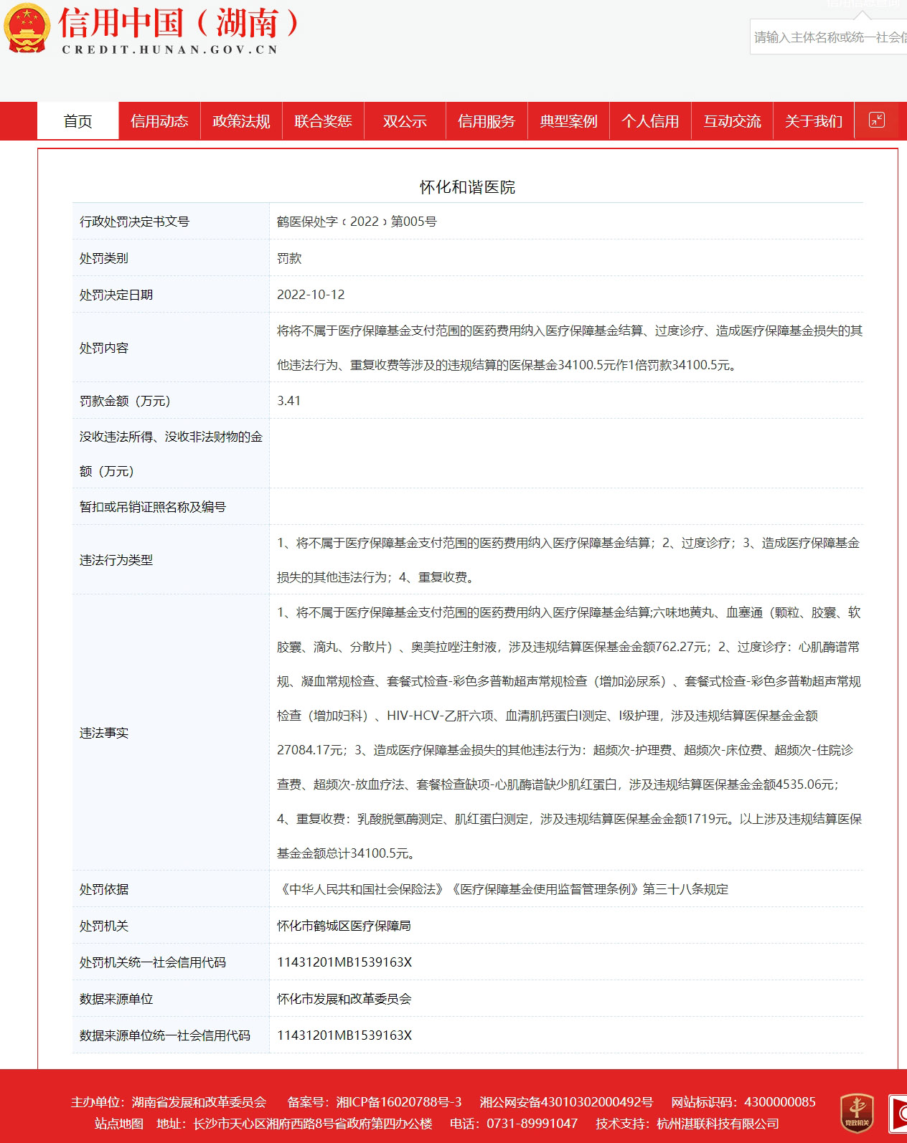907x1143 pixels.
Task: Click the decision date 2022-10-12
Action: (311, 295)
